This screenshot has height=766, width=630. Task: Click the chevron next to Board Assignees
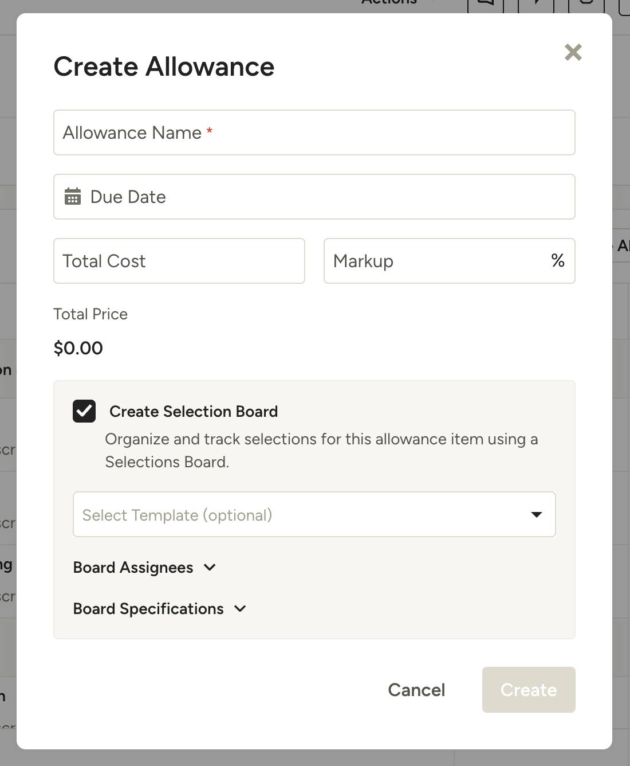pos(210,567)
